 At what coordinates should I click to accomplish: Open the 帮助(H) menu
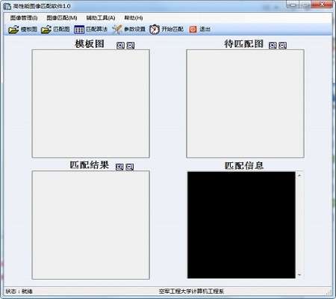tap(134, 18)
